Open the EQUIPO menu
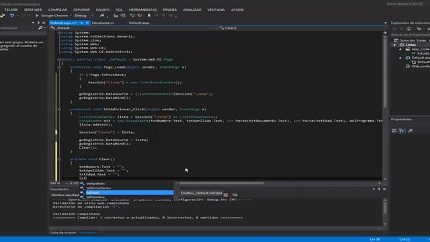 (x=103, y=9)
